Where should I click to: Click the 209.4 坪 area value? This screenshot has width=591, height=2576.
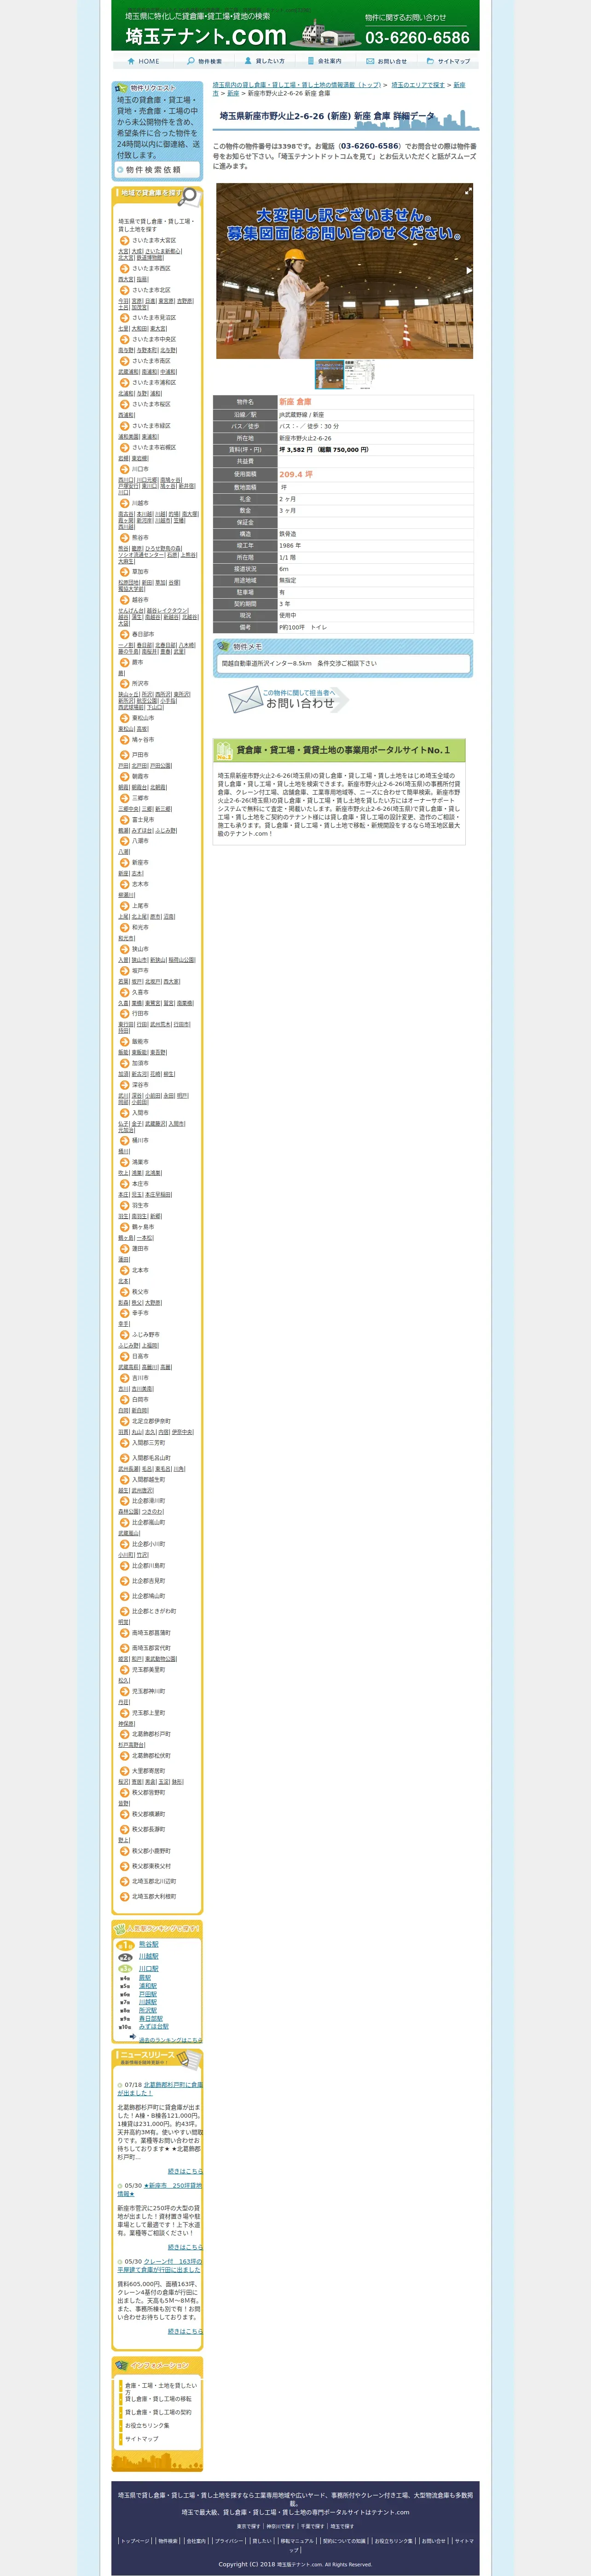tap(295, 474)
